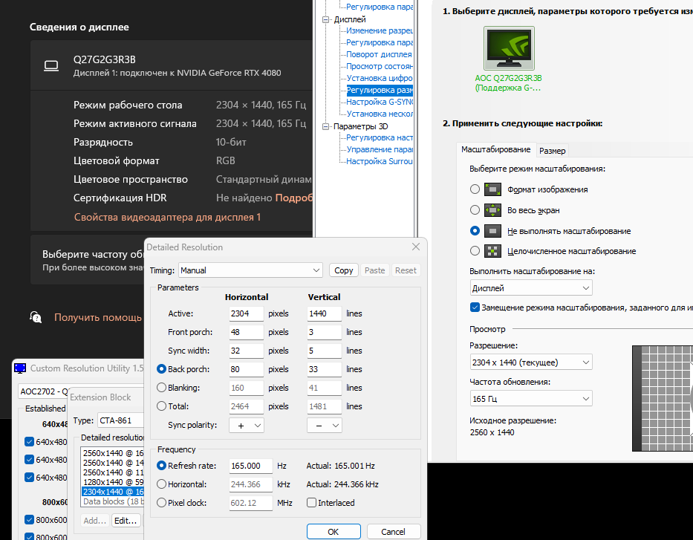Select 2304x1440 in the detailed resolutions list
This screenshot has width=693, height=540.
pos(113,492)
